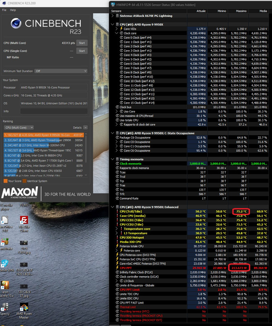Select the Intel Xeon W-3265M ranking row
Viewport: 272px width, 326px height.
[x=44, y=145]
